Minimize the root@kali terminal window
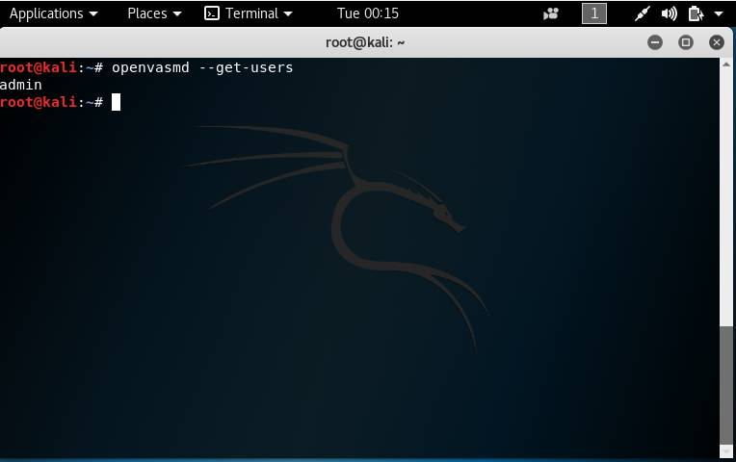 pyautogui.click(x=655, y=42)
